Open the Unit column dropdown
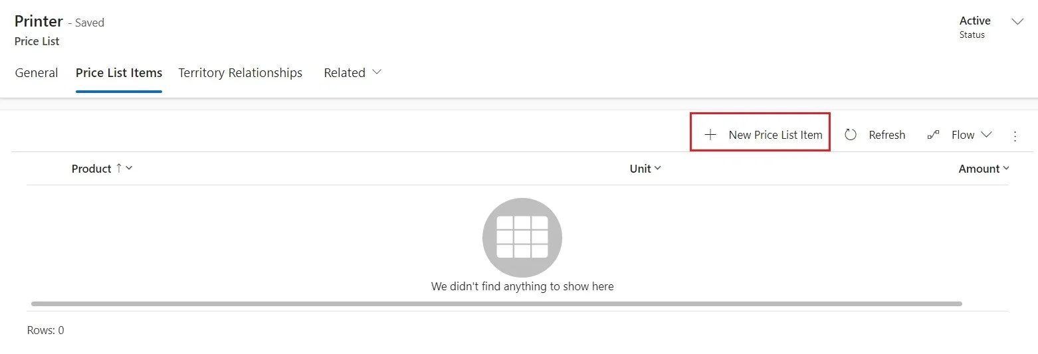Screen dimensions: 1038x354 [x=645, y=169]
